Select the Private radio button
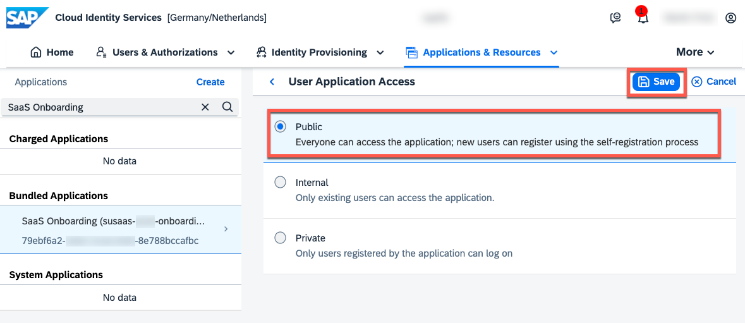 [281, 238]
